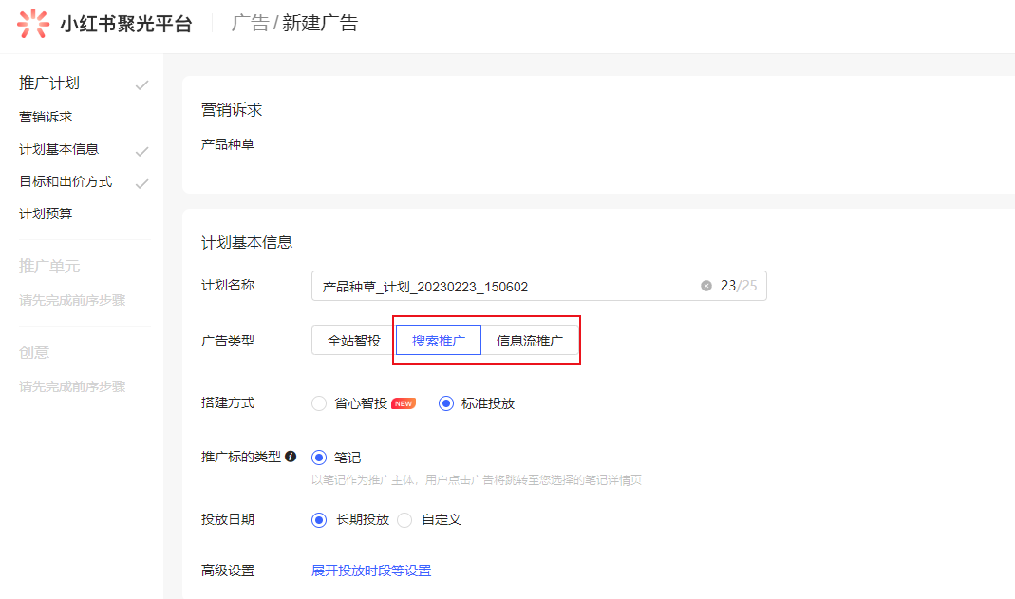Open 推广单元 step in sidebar
Screen dimensions: 1015x599
(49, 267)
